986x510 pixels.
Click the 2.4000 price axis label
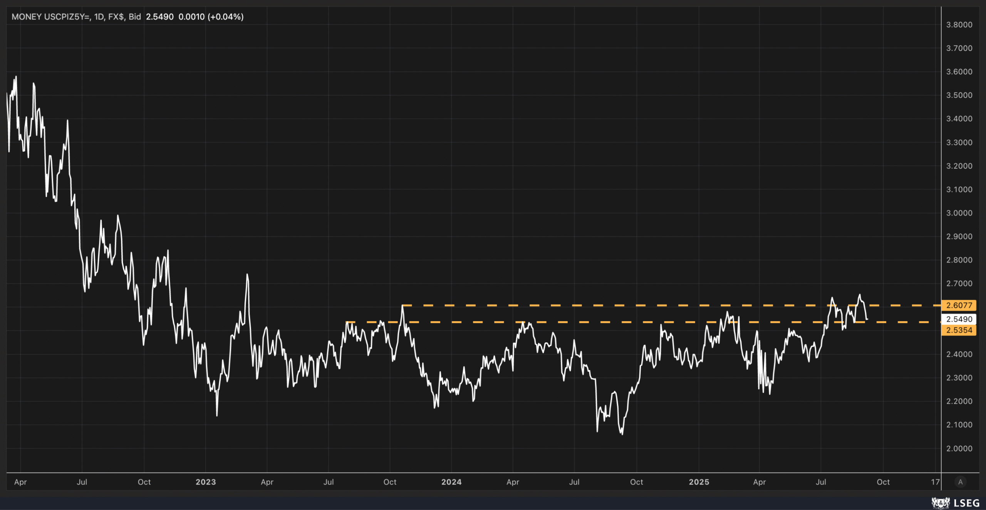point(959,354)
